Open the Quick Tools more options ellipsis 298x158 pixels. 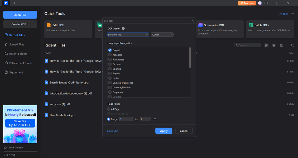click(x=293, y=14)
